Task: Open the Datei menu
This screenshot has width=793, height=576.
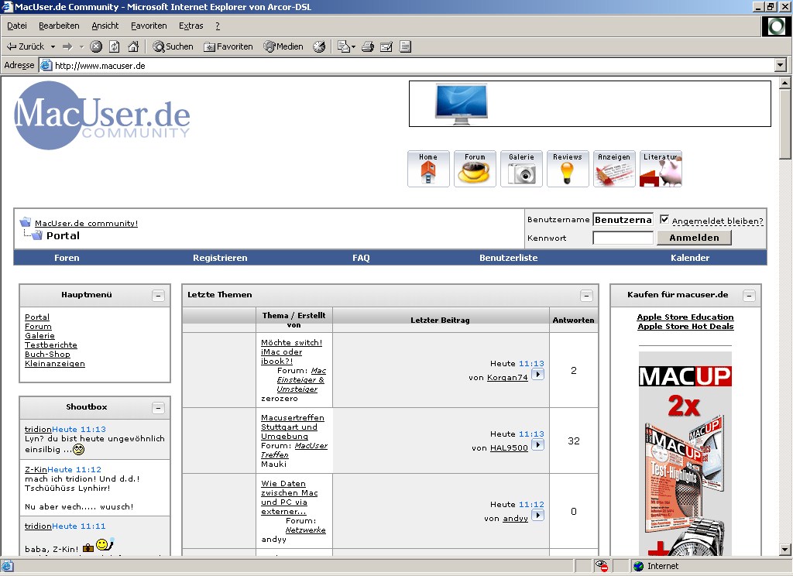Action: click(x=17, y=26)
